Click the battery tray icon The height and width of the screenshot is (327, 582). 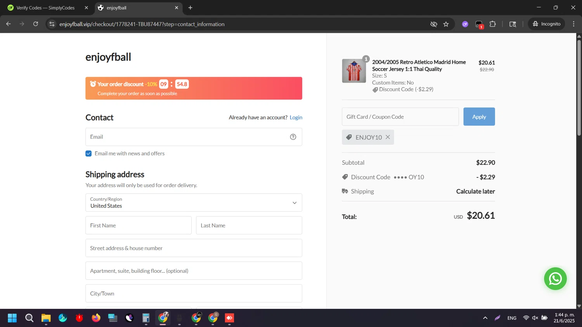(x=544, y=318)
